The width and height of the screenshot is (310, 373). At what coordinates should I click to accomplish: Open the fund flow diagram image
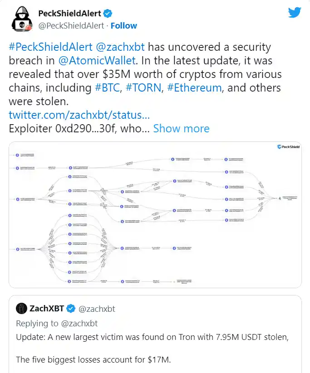[x=154, y=214]
